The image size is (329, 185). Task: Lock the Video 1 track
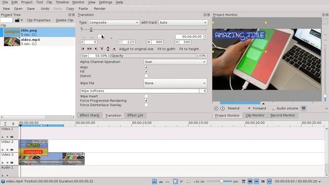[x=3, y=137]
